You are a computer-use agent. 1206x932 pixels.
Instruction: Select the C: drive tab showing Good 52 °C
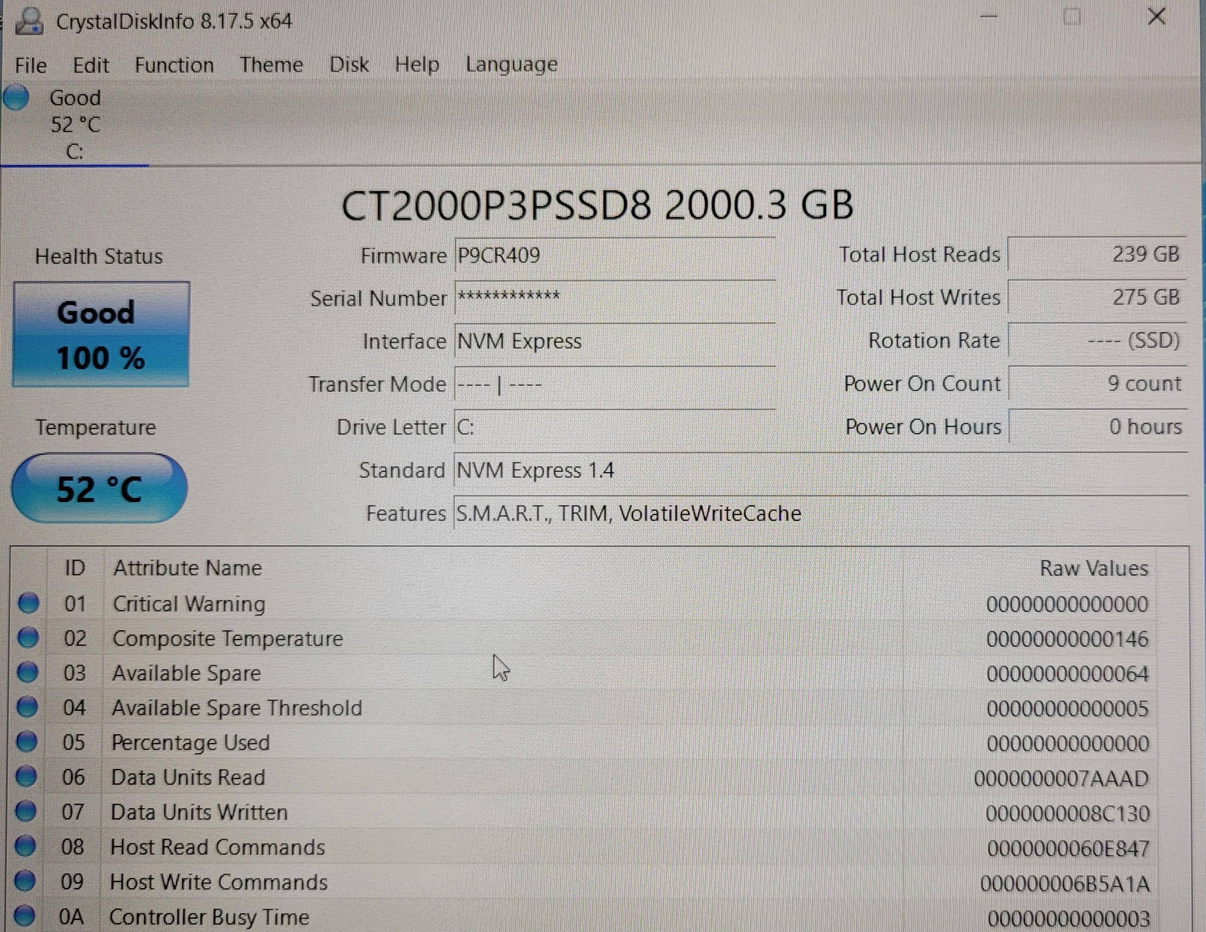pos(75,125)
